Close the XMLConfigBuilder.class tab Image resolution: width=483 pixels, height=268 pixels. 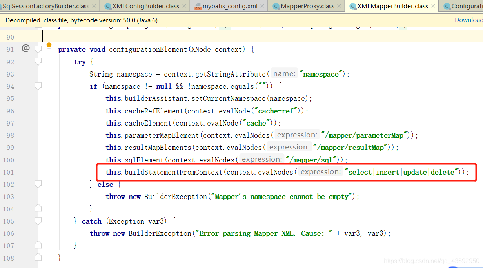point(184,6)
